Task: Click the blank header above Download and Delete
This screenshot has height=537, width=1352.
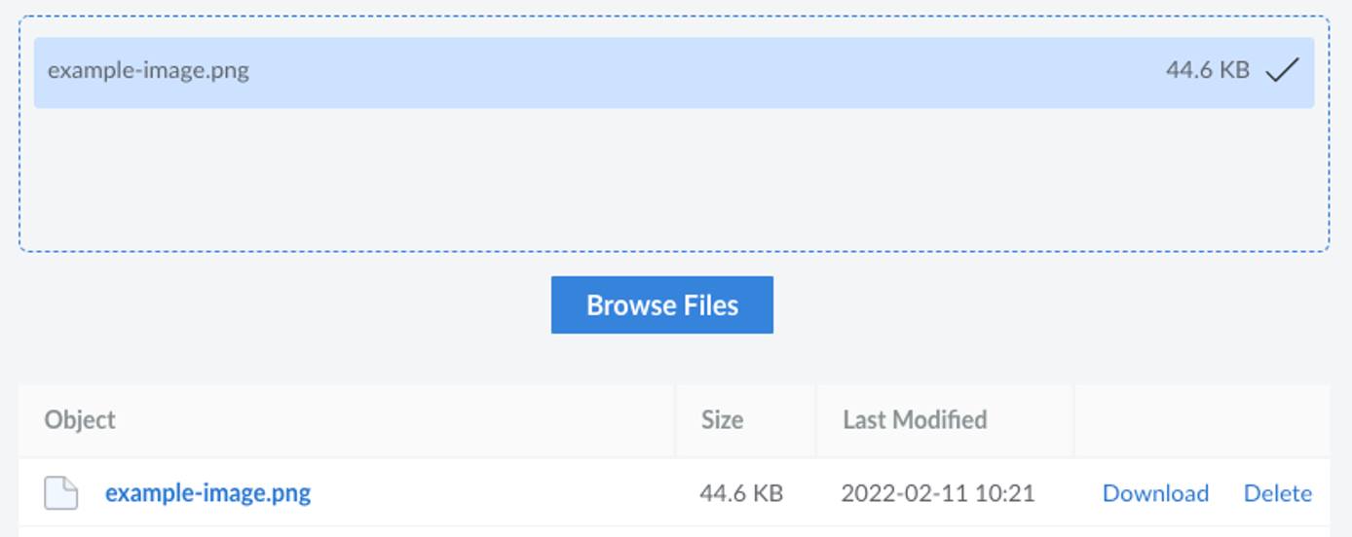Action: pyautogui.click(x=1201, y=420)
